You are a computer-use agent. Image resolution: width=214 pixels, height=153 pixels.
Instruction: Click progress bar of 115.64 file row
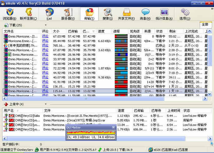121,91
